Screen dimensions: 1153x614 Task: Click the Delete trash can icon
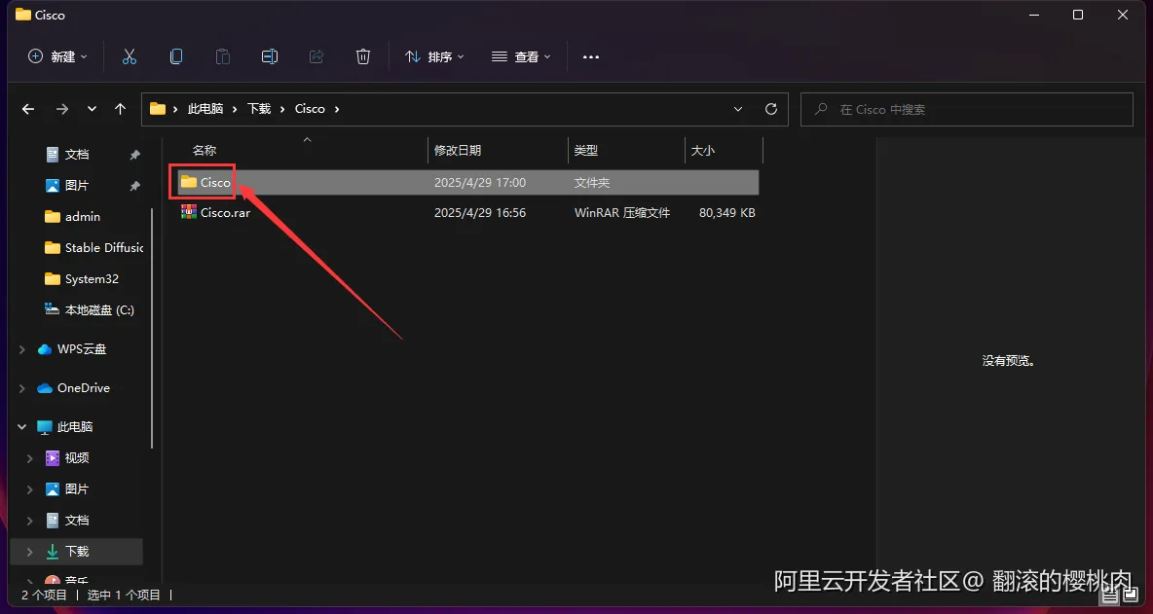tap(363, 56)
